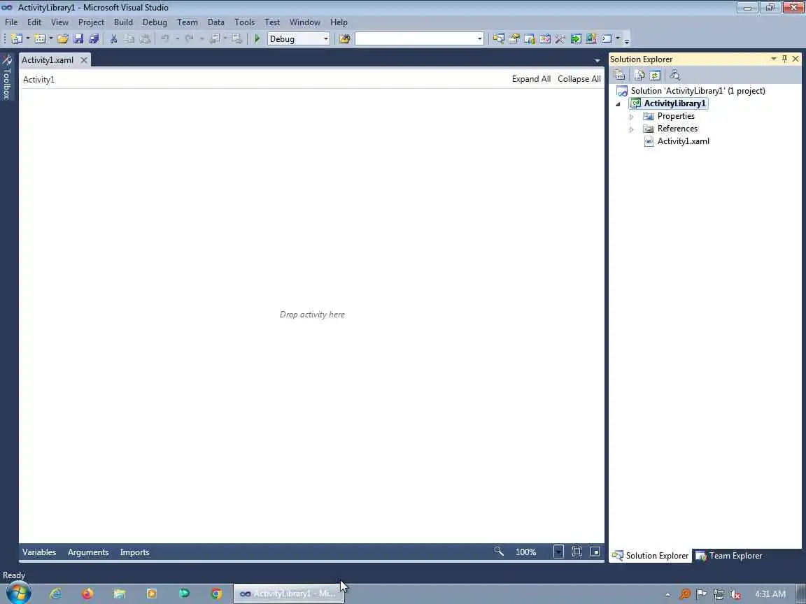Select Solution 'ActivityLibrary1' root node

pos(698,91)
